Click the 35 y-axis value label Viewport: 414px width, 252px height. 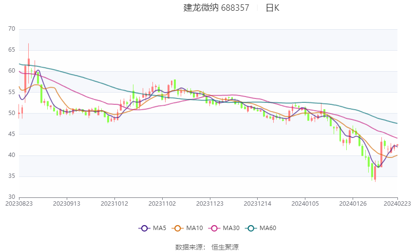[12, 176]
